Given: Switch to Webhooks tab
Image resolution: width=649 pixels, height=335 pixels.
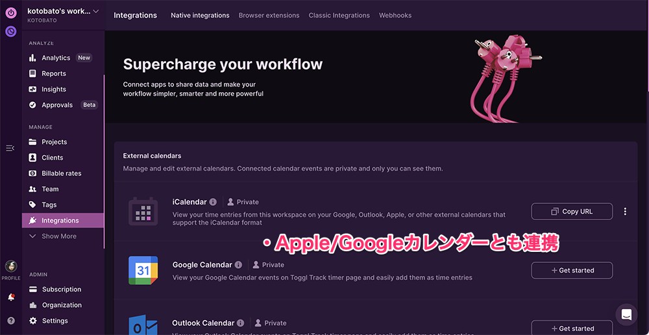Looking at the screenshot, I should coord(395,16).
